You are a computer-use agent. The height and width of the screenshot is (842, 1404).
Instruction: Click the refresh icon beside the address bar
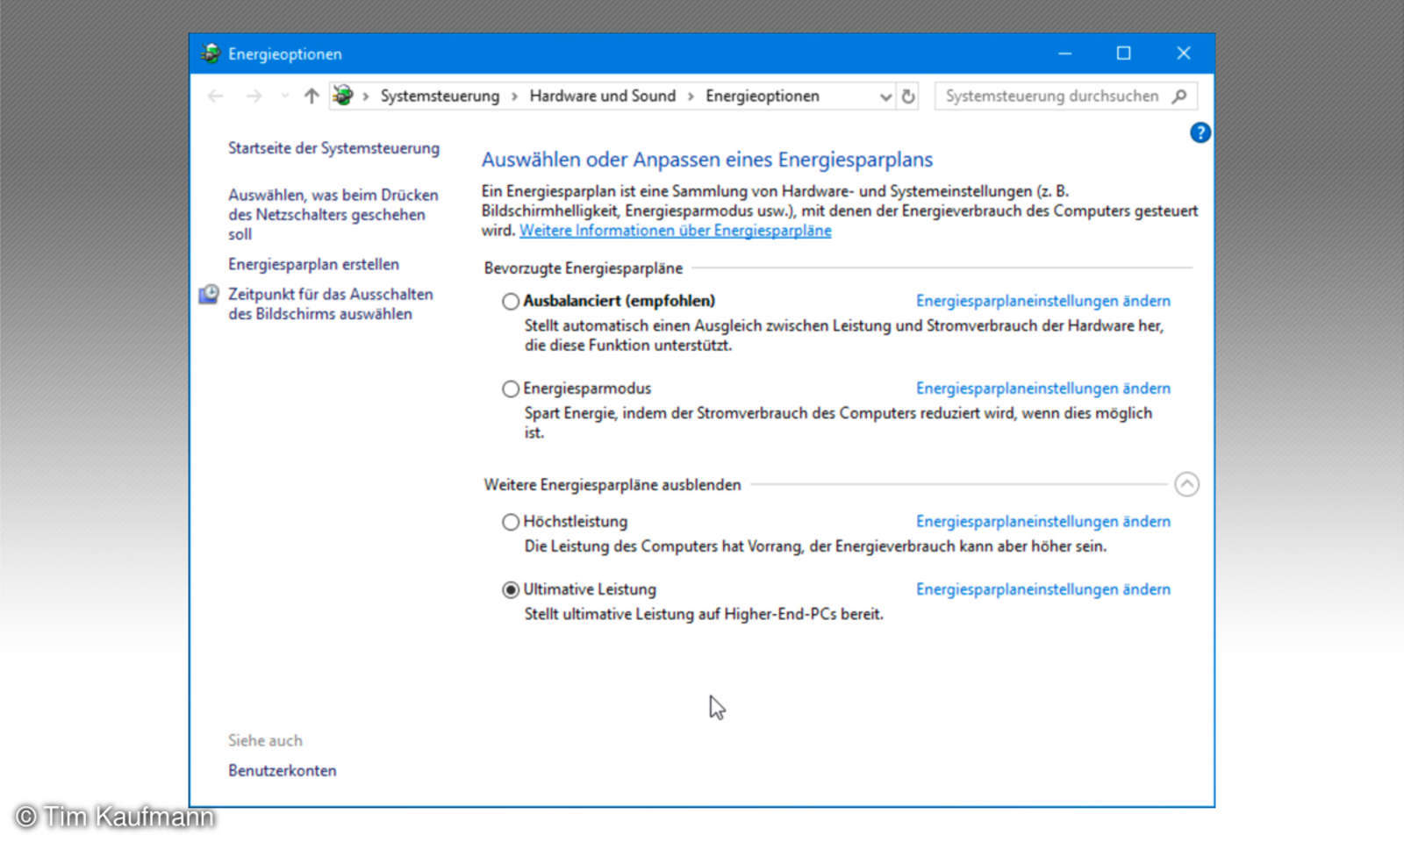(x=907, y=96)
